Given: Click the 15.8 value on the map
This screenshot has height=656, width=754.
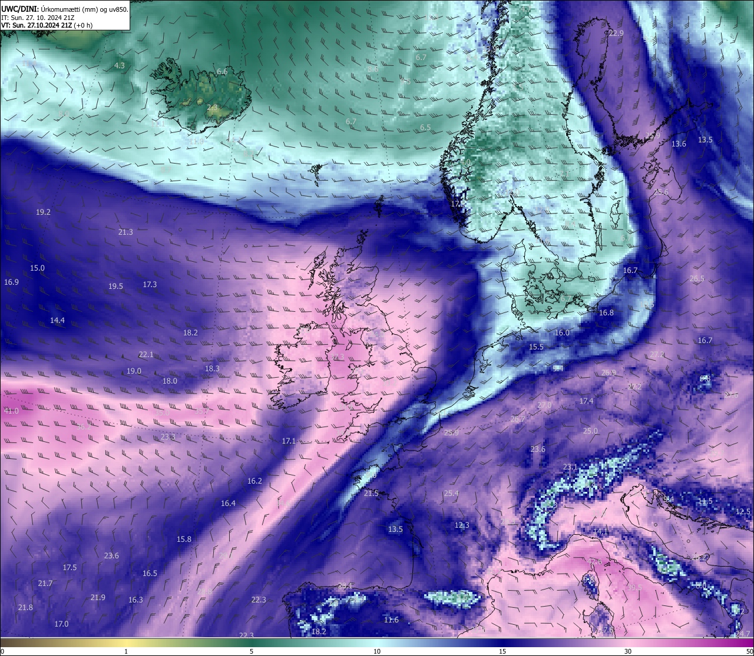Looking at the screenshot, I should 184,539.
